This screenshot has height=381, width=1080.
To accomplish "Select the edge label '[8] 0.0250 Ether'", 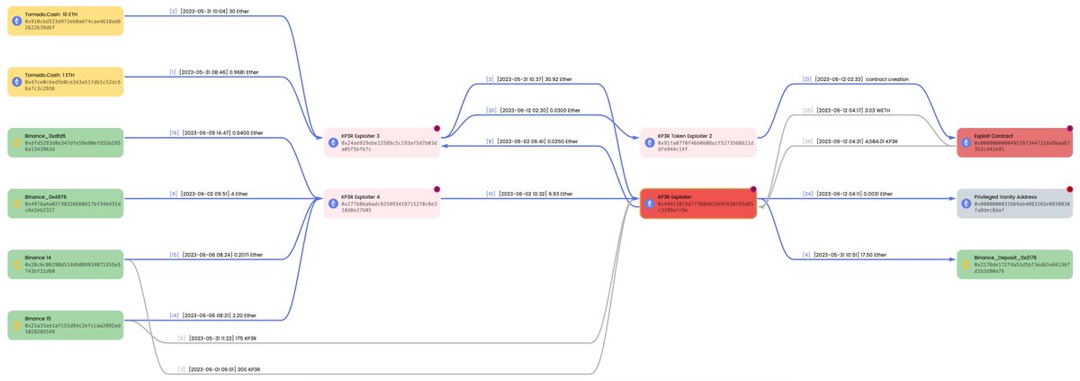I will point(530,141).
